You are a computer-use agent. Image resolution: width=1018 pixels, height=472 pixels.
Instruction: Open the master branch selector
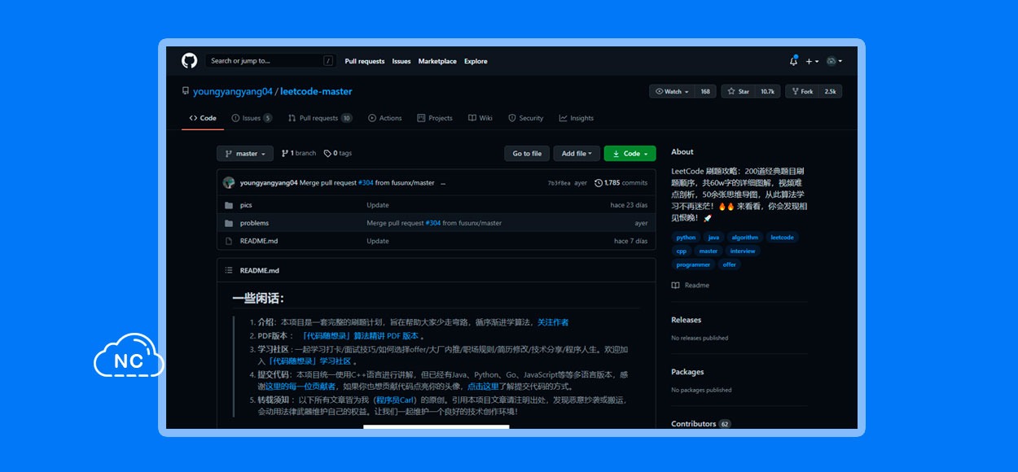click(x=245, y=153)
